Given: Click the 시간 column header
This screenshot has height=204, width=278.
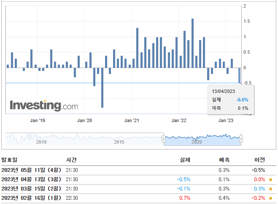Looking at the screenshot, I should point(71,160).
